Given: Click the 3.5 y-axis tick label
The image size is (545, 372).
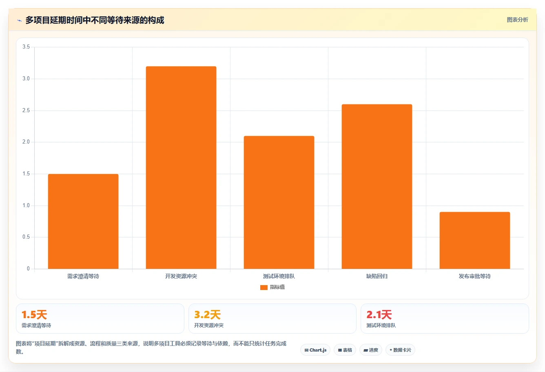Looking at the screenshot, I should coord(26,47).
